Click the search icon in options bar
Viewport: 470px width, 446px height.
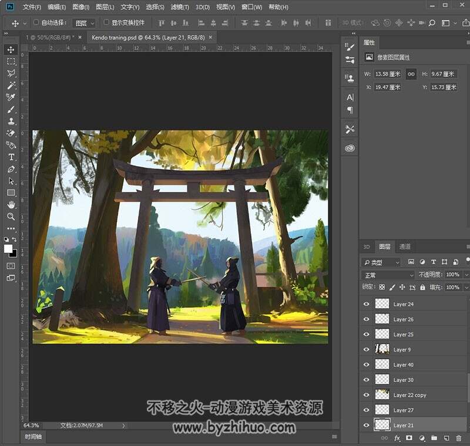coord(432,23)
